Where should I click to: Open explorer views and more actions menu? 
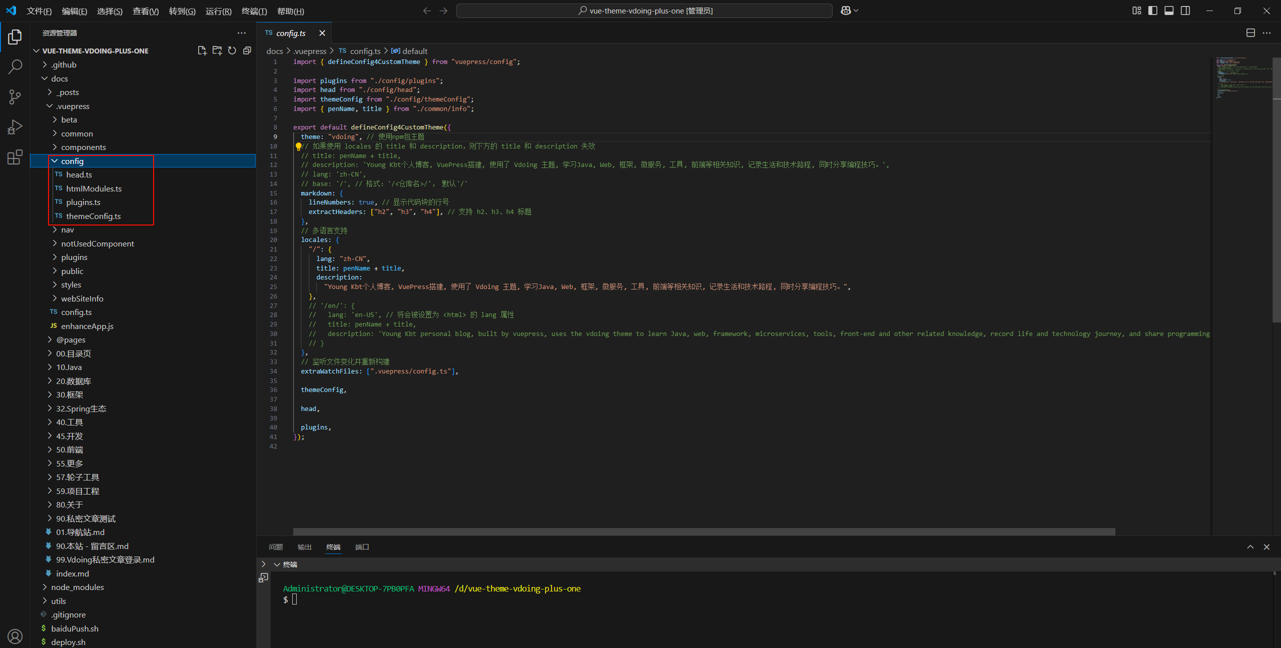click(242, 33)
